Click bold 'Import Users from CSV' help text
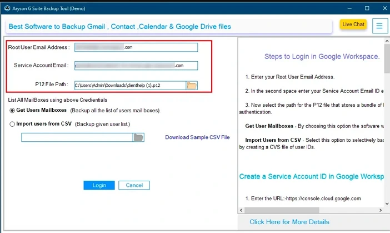This screenshot has height=233, width=390. [x=273, y=140]
